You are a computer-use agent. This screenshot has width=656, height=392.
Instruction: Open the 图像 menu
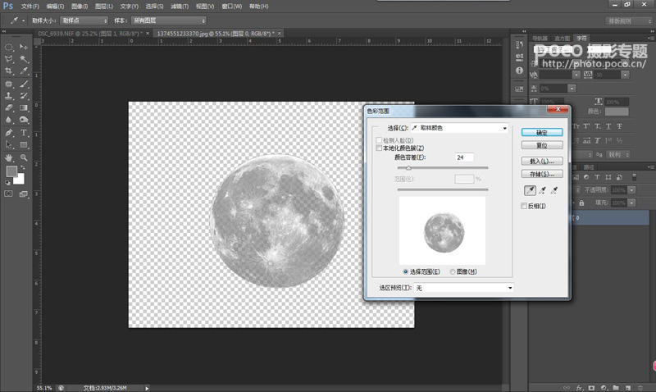pos(80,7)
